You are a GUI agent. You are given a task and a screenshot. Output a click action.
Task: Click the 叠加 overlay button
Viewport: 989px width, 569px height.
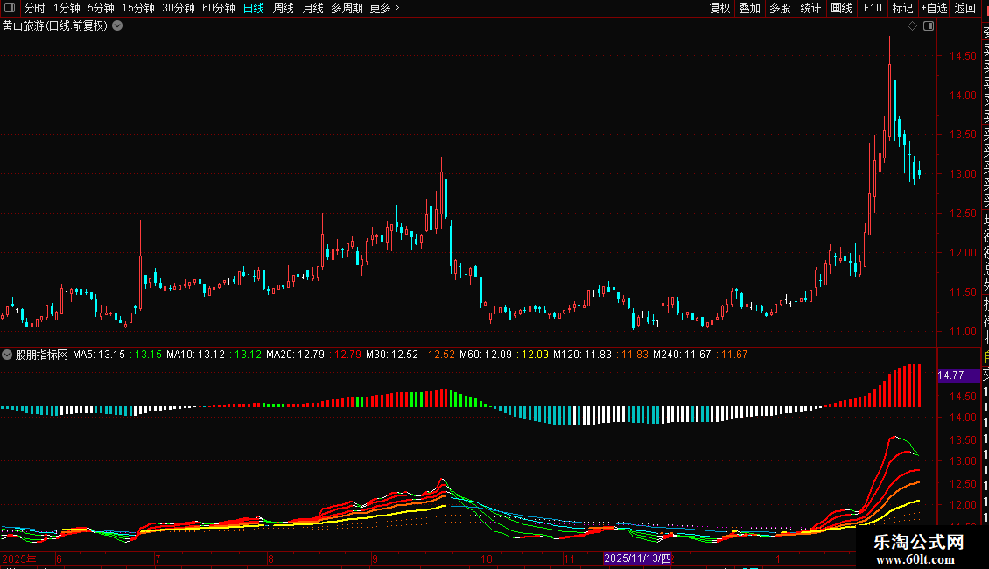pyautogui.click(x=749, y=8)
